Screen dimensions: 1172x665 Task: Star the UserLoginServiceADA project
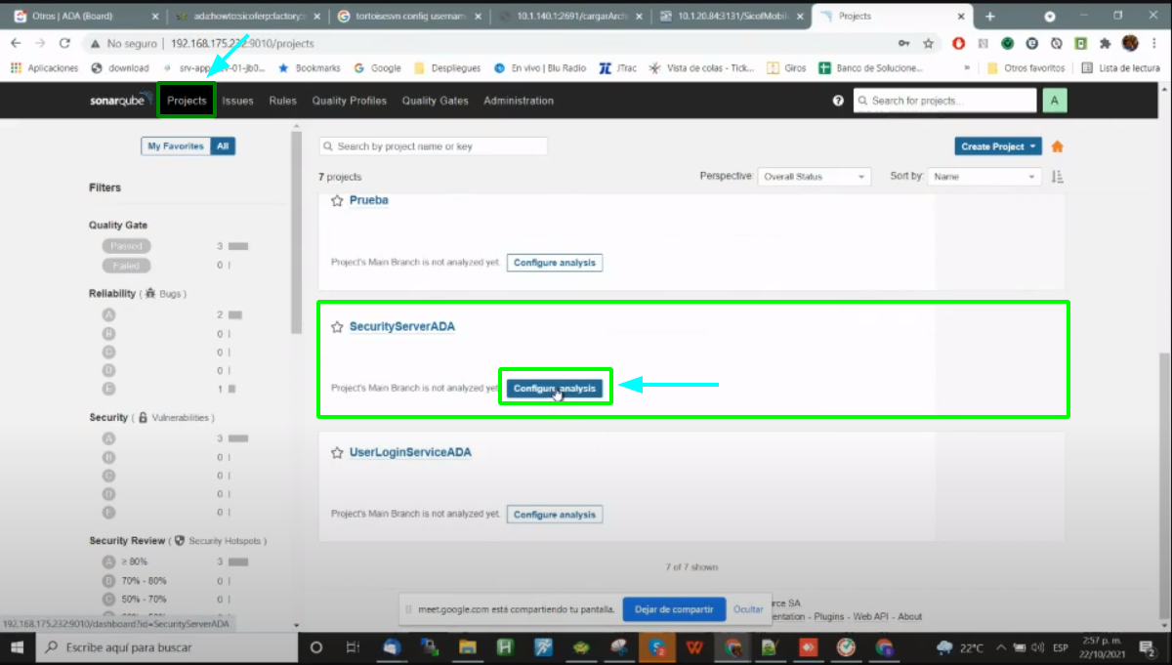pyautogui.click(x=337, y=454)
